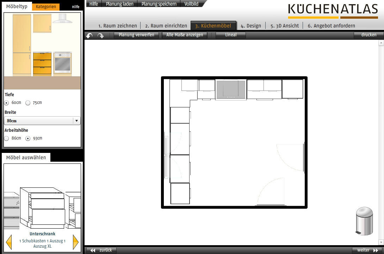Click the Planung verwerfen button
This screenshot has width=384, height=254.
(136, 35)
